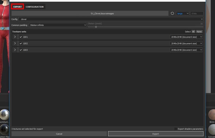The width and height of the screenshot is (215, 138).
Task: Open size dropdown for texture set 1003
Action: point(186,50)
